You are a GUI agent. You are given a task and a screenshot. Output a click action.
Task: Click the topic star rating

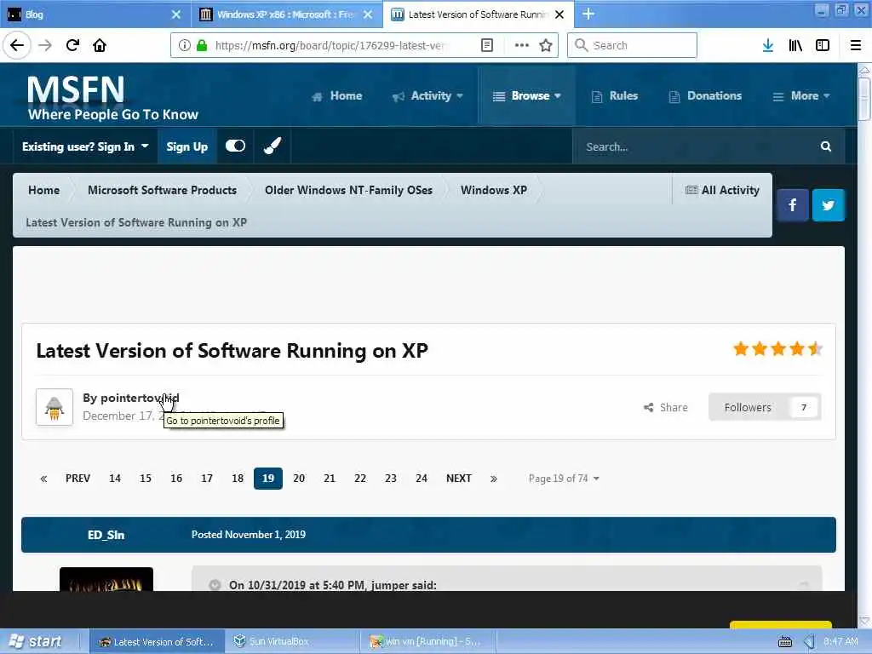coord(777,348)
